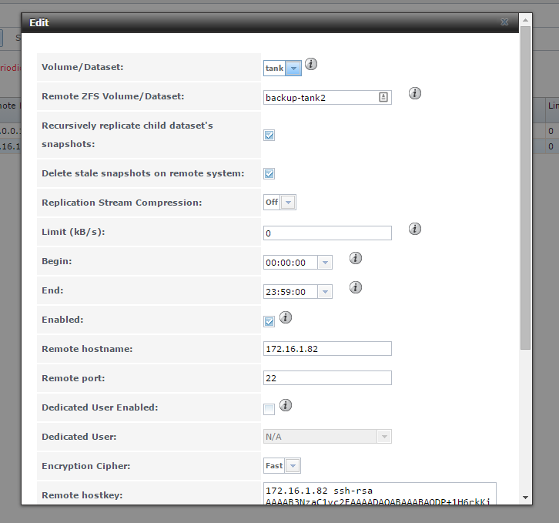
Task: Click the 'Replication Stream Compression:' label
Action: tap(122, 203)
